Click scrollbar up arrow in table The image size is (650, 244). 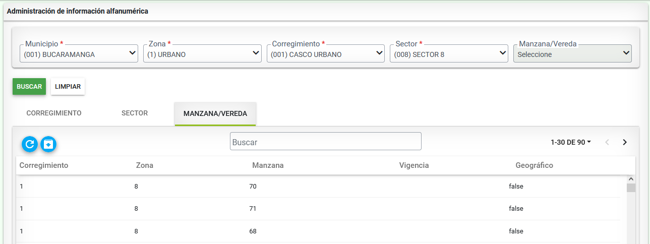coord(631,179)
